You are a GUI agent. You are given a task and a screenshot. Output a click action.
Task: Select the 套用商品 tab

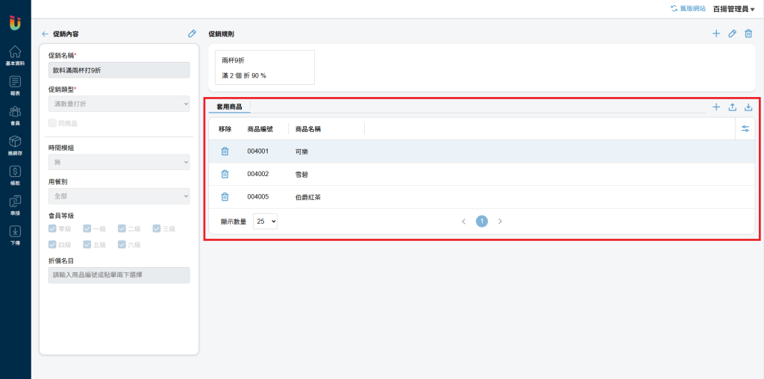click(229, 106)
